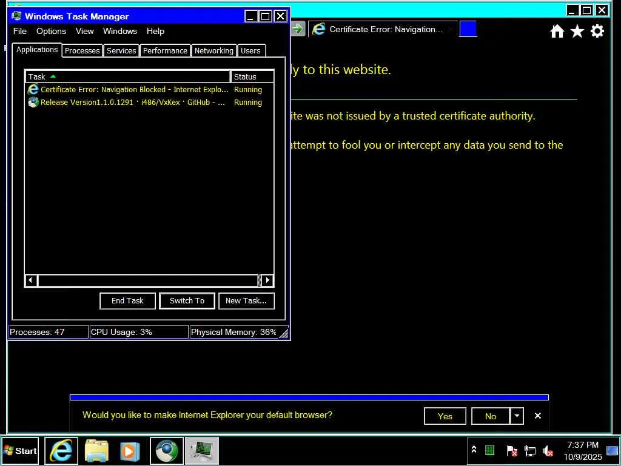Screen dimensions: 621x466
Task: Click green CPU meter tray icon
Action: (x=490, y=451)
